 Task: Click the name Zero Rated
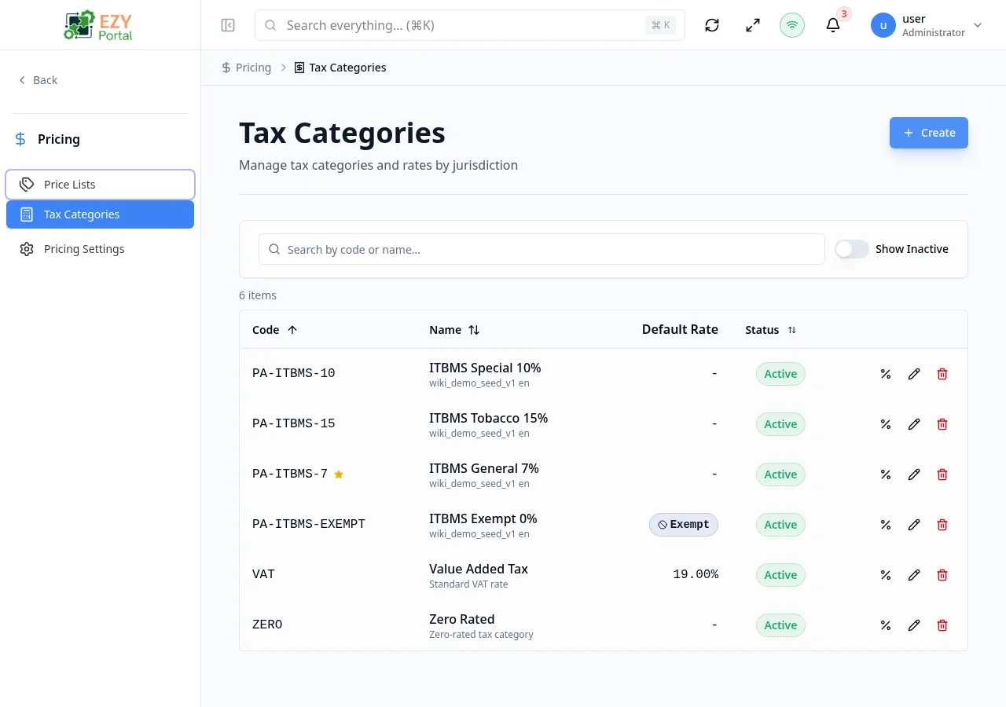pyautogui.click(x=462, y=619)
